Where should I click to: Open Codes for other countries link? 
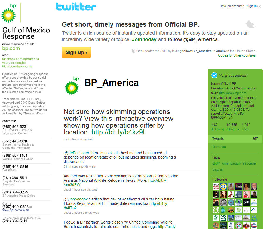pyautogui.click(x=237, y=55)
